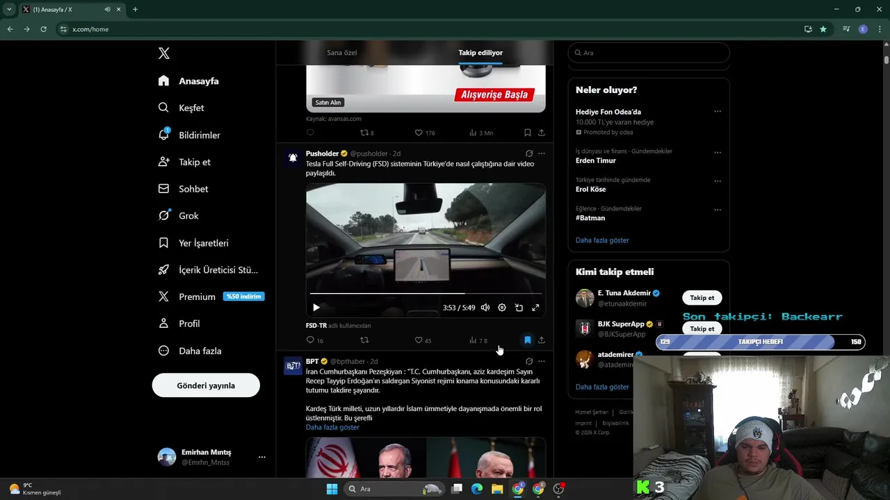Open Windows Start menu

tap(332, 489)
